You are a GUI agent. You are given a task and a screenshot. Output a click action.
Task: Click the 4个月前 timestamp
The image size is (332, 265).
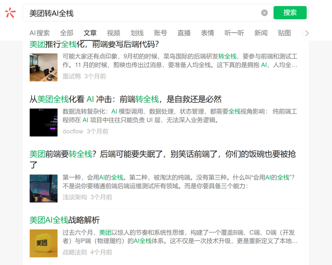pyautogui.click(x=101, y=252)
